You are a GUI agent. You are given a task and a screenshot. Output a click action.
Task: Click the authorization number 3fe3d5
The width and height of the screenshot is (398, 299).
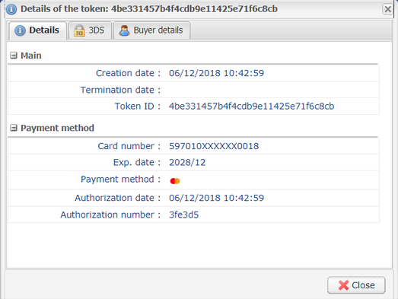pos(183,215)
